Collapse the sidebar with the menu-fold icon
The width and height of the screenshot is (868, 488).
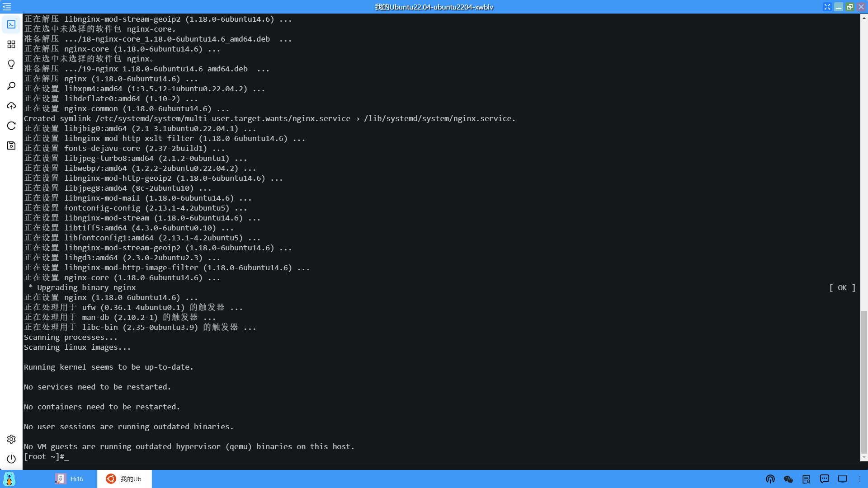click(7, 7)
